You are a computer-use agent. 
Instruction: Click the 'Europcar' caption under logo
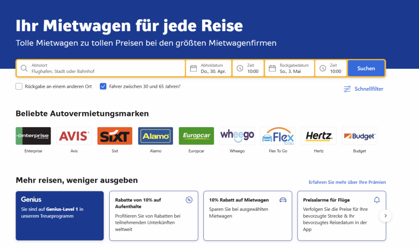coord(196,151)
